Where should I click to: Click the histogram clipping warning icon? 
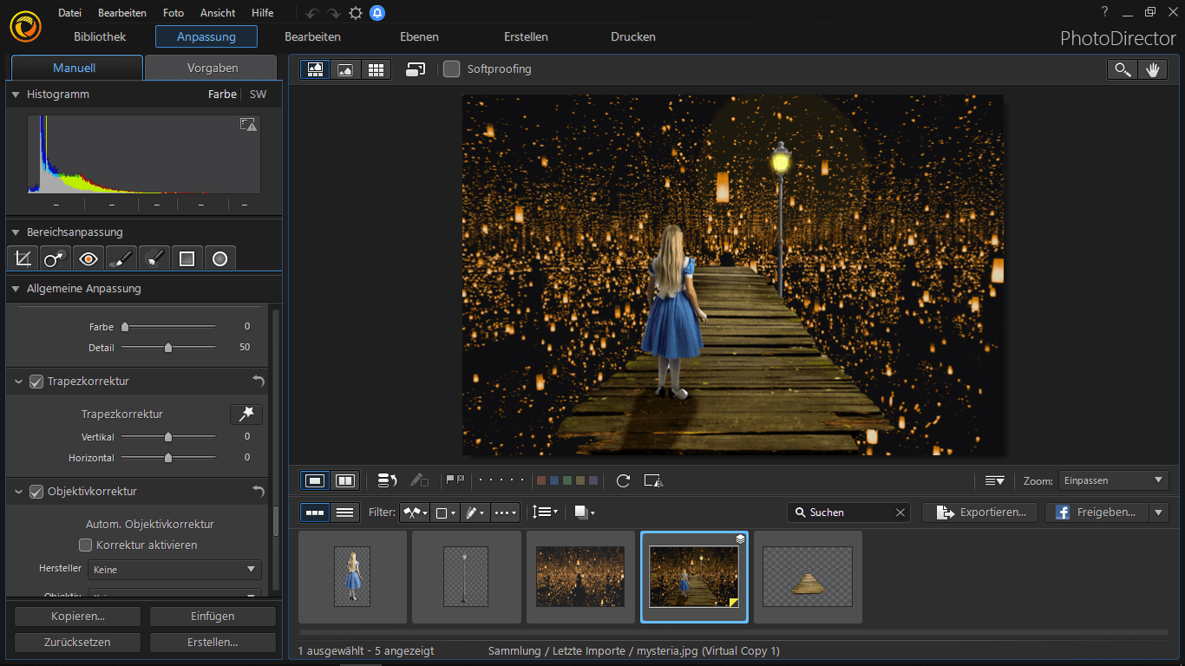(249, 125)
